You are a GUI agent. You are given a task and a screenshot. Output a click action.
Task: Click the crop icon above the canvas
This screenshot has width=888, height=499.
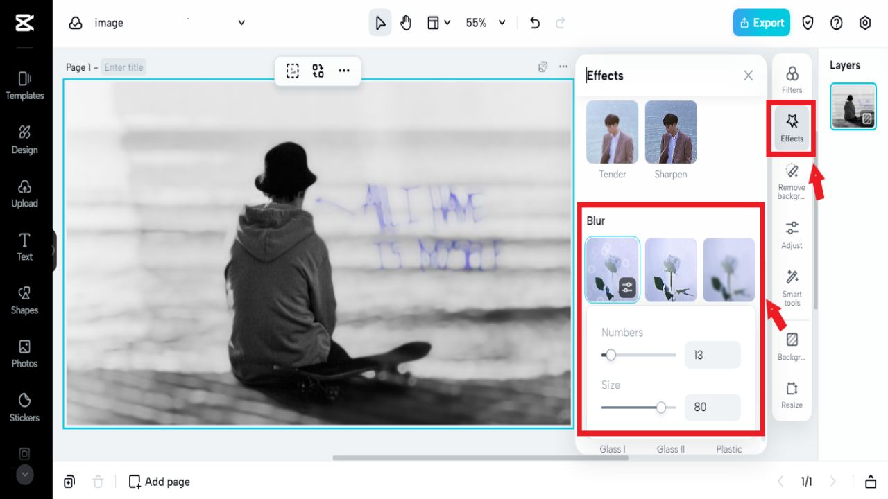tap(292, 71)
